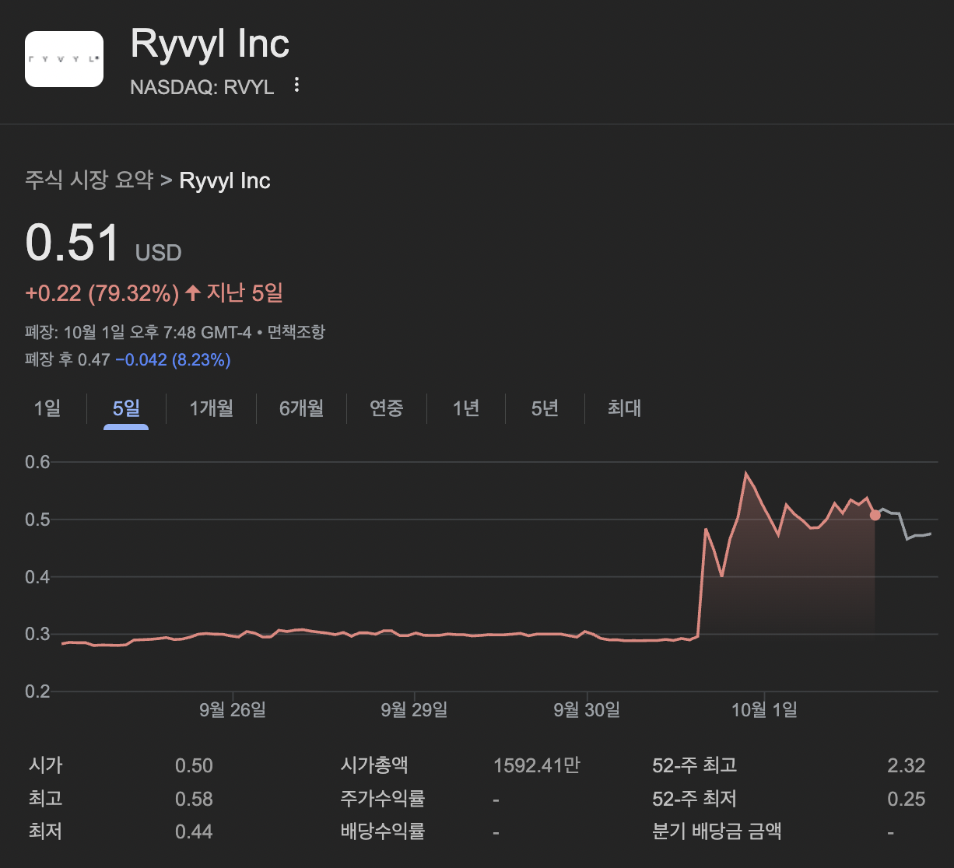Click the +0.22 (79.32%) change text

coord(103,293)
